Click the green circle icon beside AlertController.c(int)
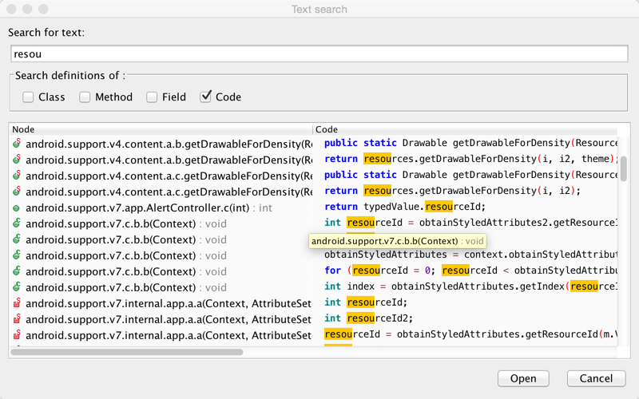Screen dimensions: 639x399 (17, 207)
